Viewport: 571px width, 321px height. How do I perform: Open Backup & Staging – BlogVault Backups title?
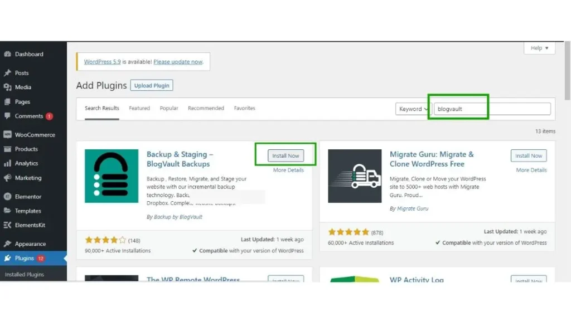click(x=180, y=159)
